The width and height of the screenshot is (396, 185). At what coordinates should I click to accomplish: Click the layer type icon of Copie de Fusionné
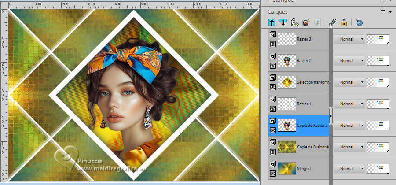pos(272,142)
